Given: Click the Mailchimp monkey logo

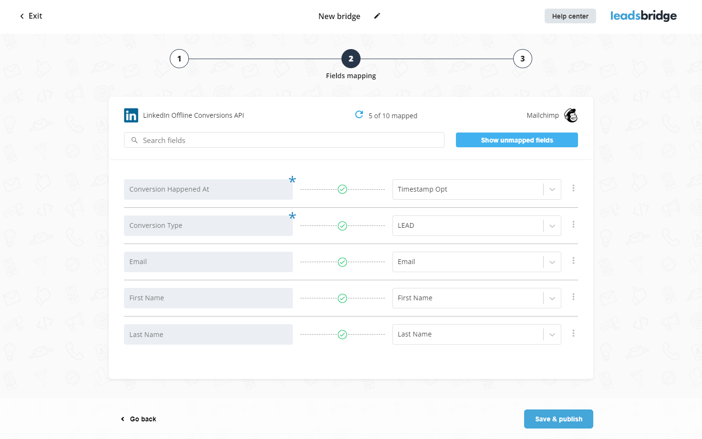Looking at the screenshot, I should 571,115.
